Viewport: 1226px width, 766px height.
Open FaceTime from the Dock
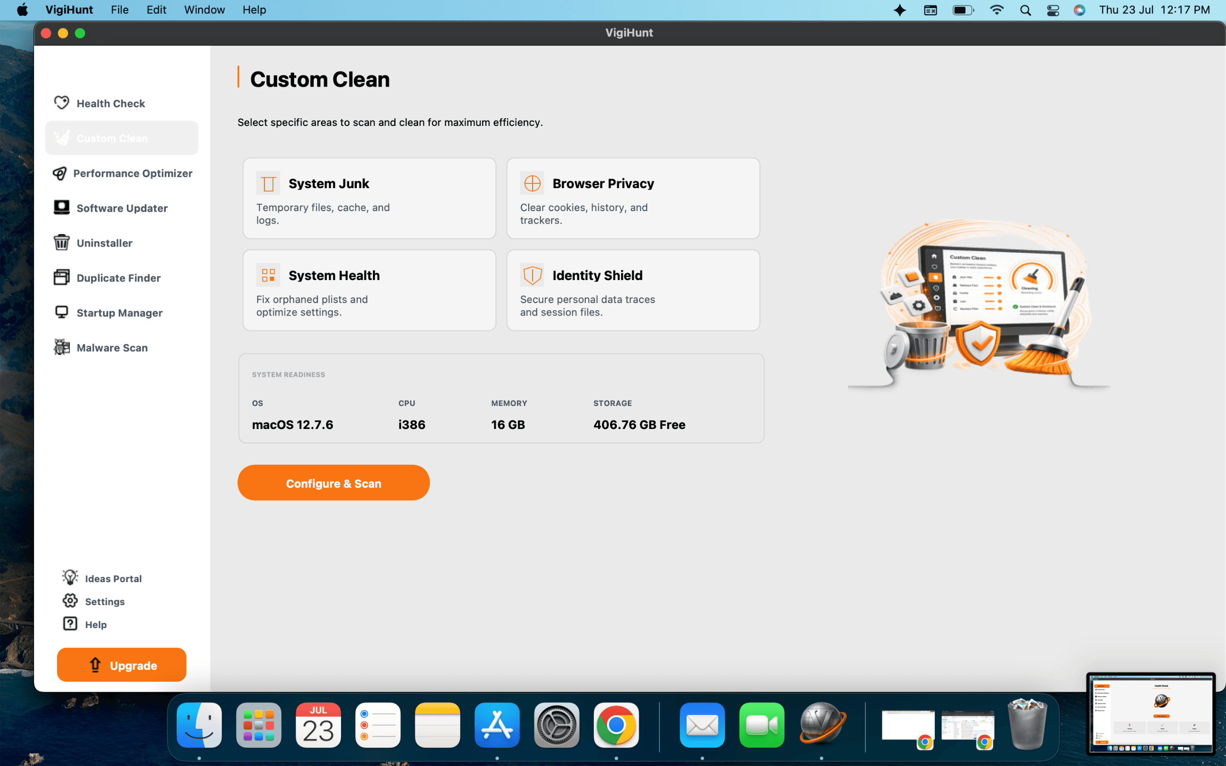coord(761,725)
